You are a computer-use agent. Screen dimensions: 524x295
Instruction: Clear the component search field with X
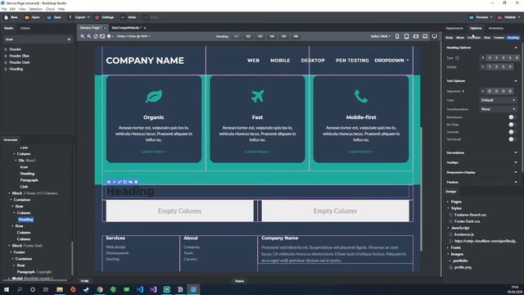pyautogui.click(x=69, y=39)
